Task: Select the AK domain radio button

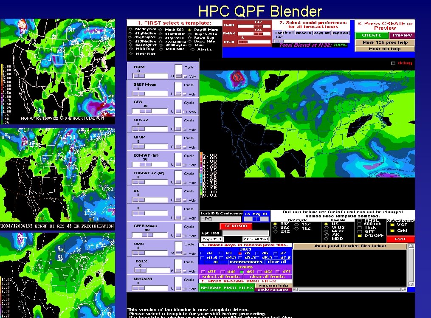Action: click(x=326, y=235)
